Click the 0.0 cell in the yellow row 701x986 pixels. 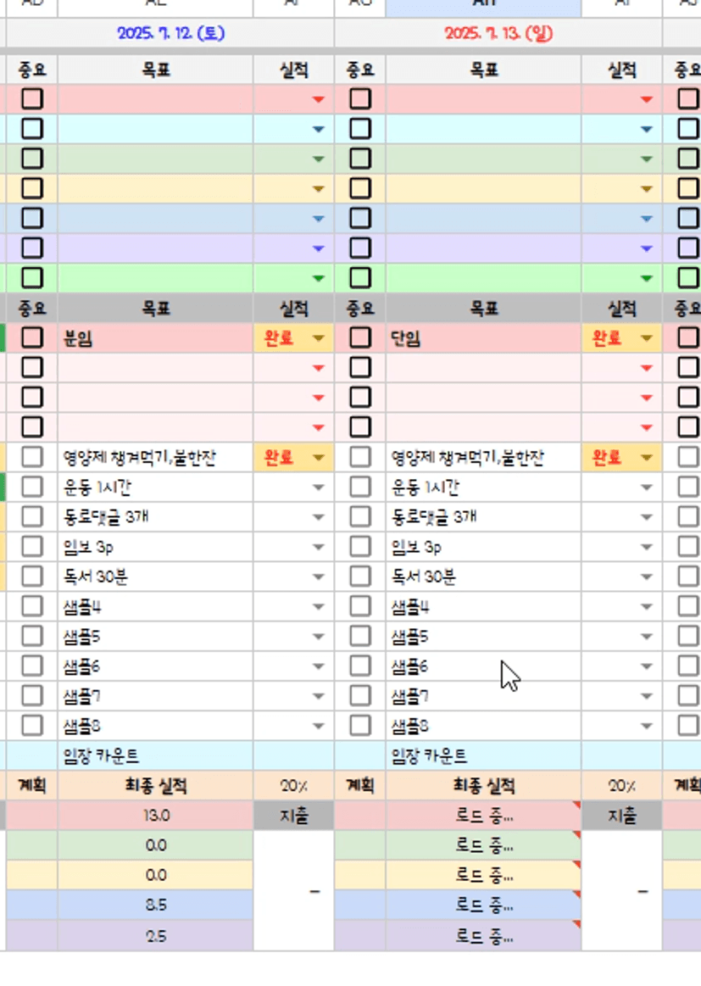tap(156, 875)
